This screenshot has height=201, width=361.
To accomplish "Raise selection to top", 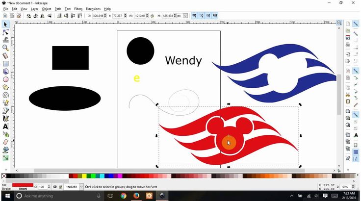I will (79, 16).
